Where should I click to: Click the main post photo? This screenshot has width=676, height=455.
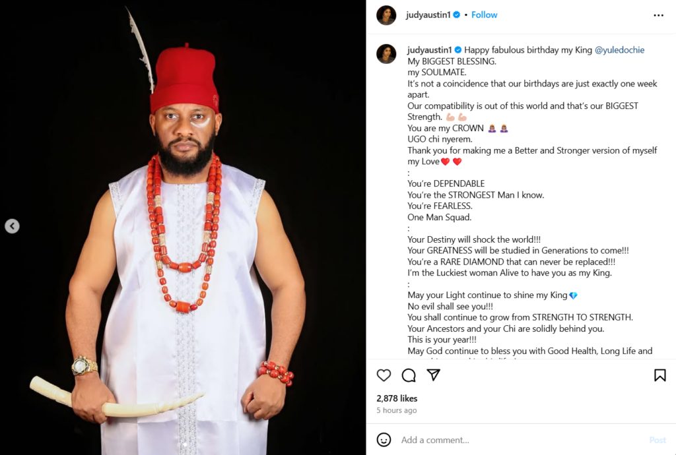point(184,228)
